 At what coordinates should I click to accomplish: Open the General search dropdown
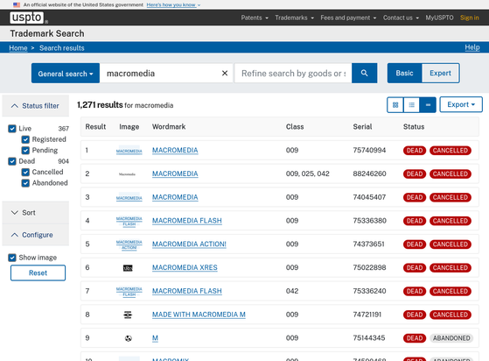pos(66,73)
